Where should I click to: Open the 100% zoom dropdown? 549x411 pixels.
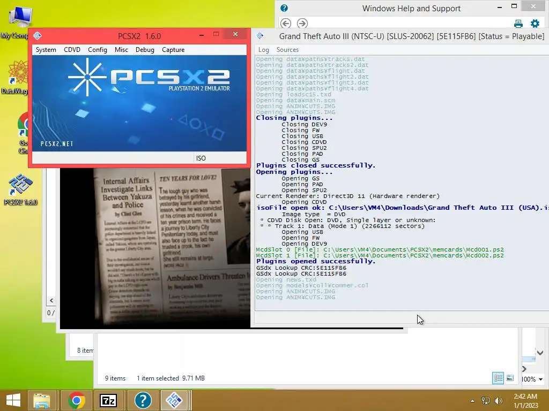(x=541, y=379)
